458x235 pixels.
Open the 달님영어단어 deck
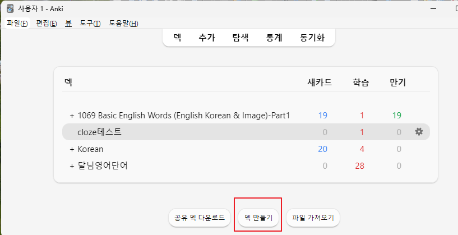coord(103,165)
